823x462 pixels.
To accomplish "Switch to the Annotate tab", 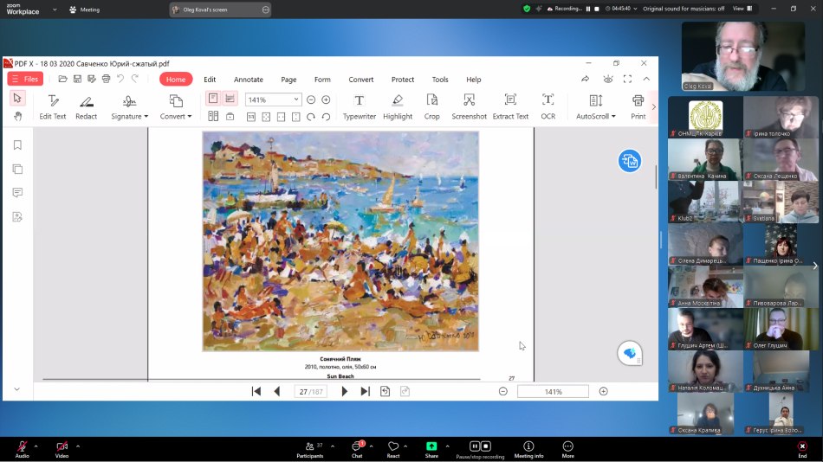I will coord(249,80).
